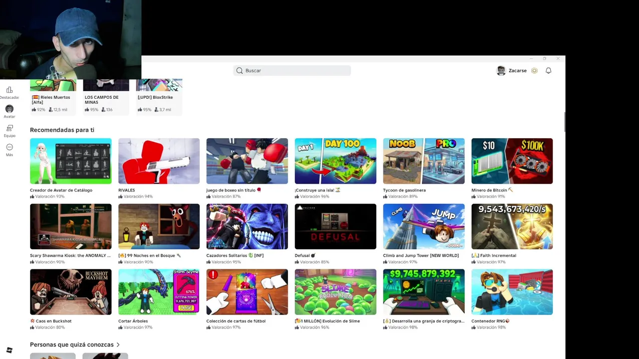Open the Destacadas charts sidebar icon
The image size is (639, 359).
coord(9,90)
